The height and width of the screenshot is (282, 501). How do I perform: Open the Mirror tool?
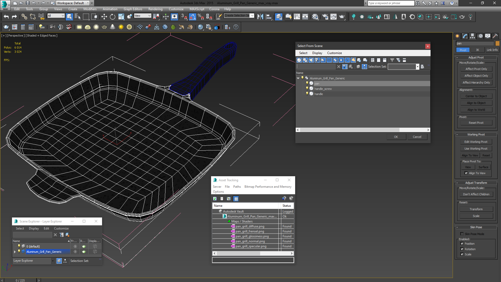(x=260, y=17)
